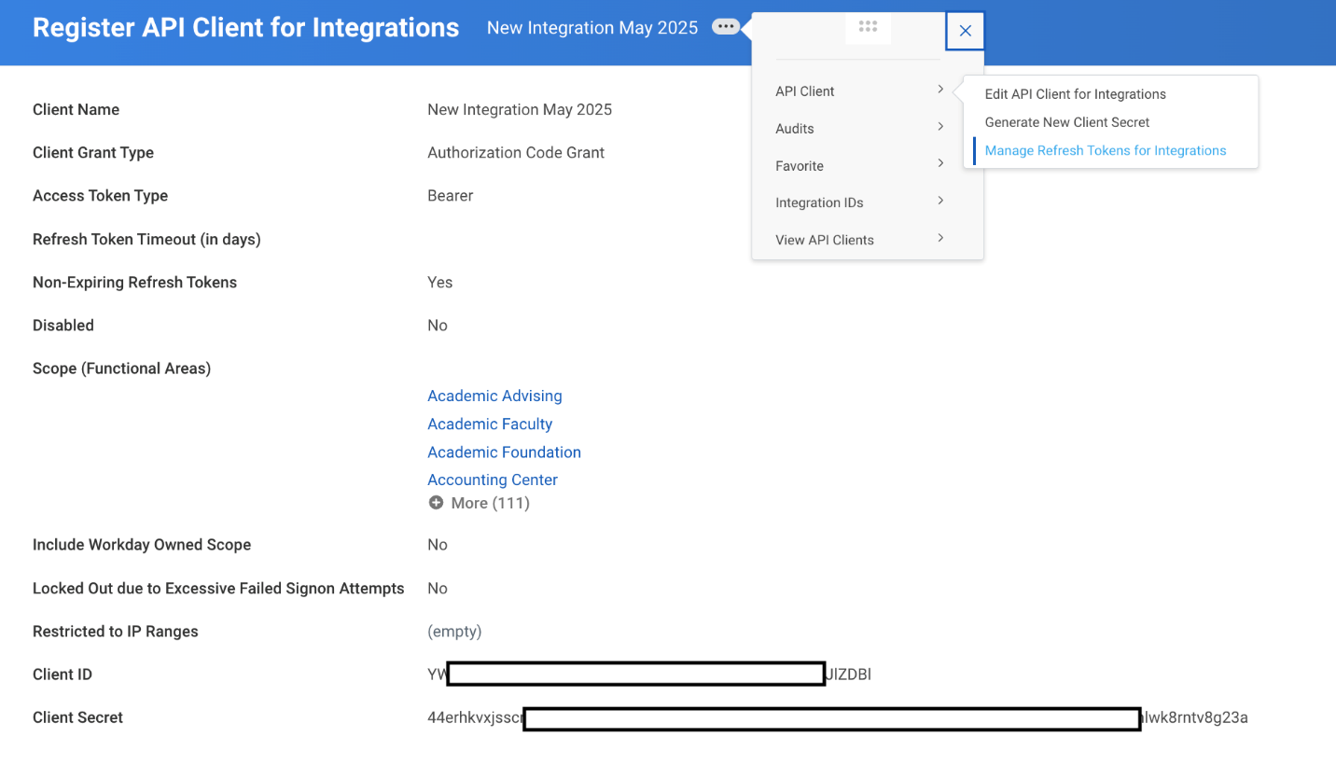The height and width of the screenshot is (765, 1336).
Task: Expand the Favorite submenu chevron
Action: tap(940, 164)
